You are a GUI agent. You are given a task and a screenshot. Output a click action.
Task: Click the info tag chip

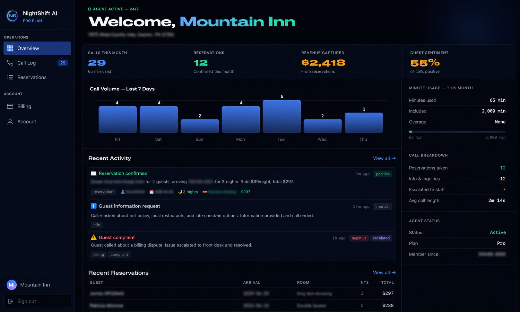click(97, 225)
